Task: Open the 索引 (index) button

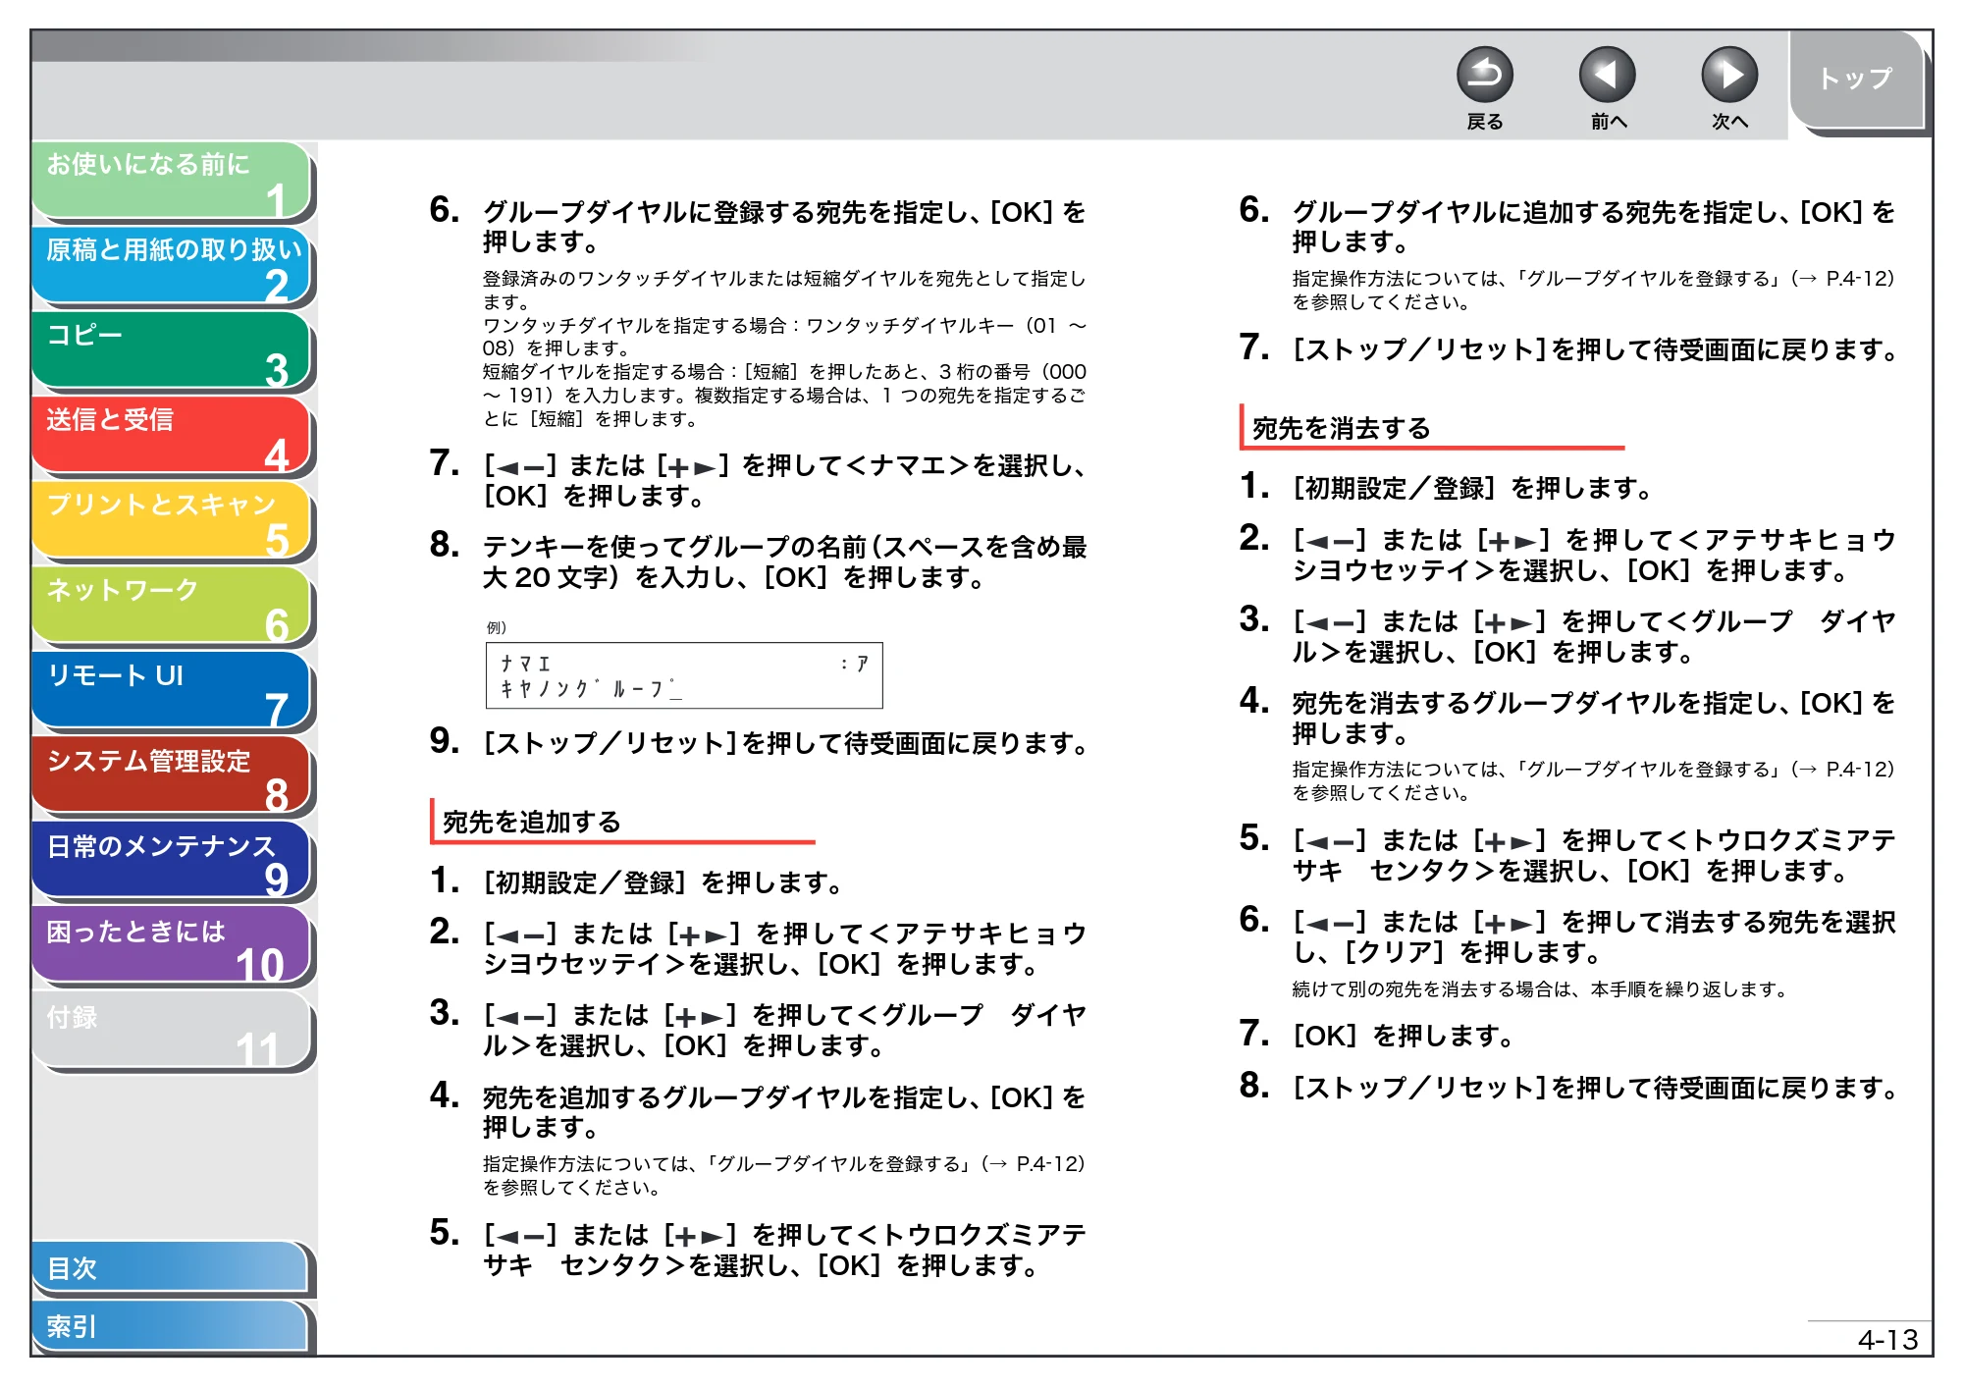Action: pyautogui.click(x=170, y=1326)
